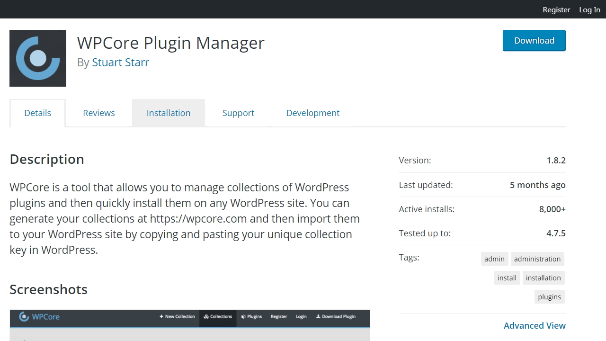606x341 pixels.
Task: Open the Installation tab
Action: pos(169,113)
